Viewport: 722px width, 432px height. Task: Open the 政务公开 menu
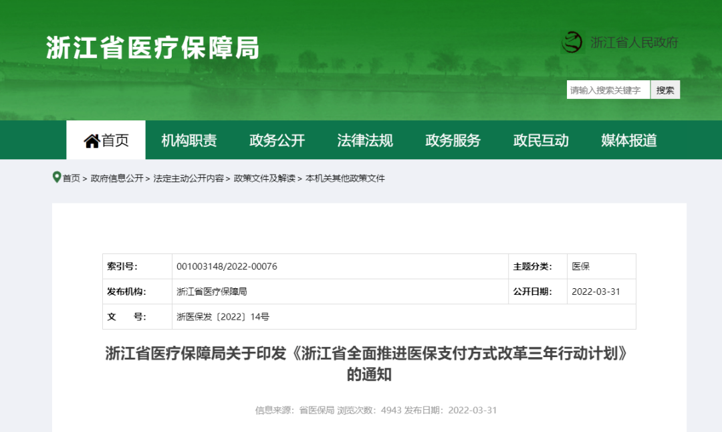pos(277,140)
